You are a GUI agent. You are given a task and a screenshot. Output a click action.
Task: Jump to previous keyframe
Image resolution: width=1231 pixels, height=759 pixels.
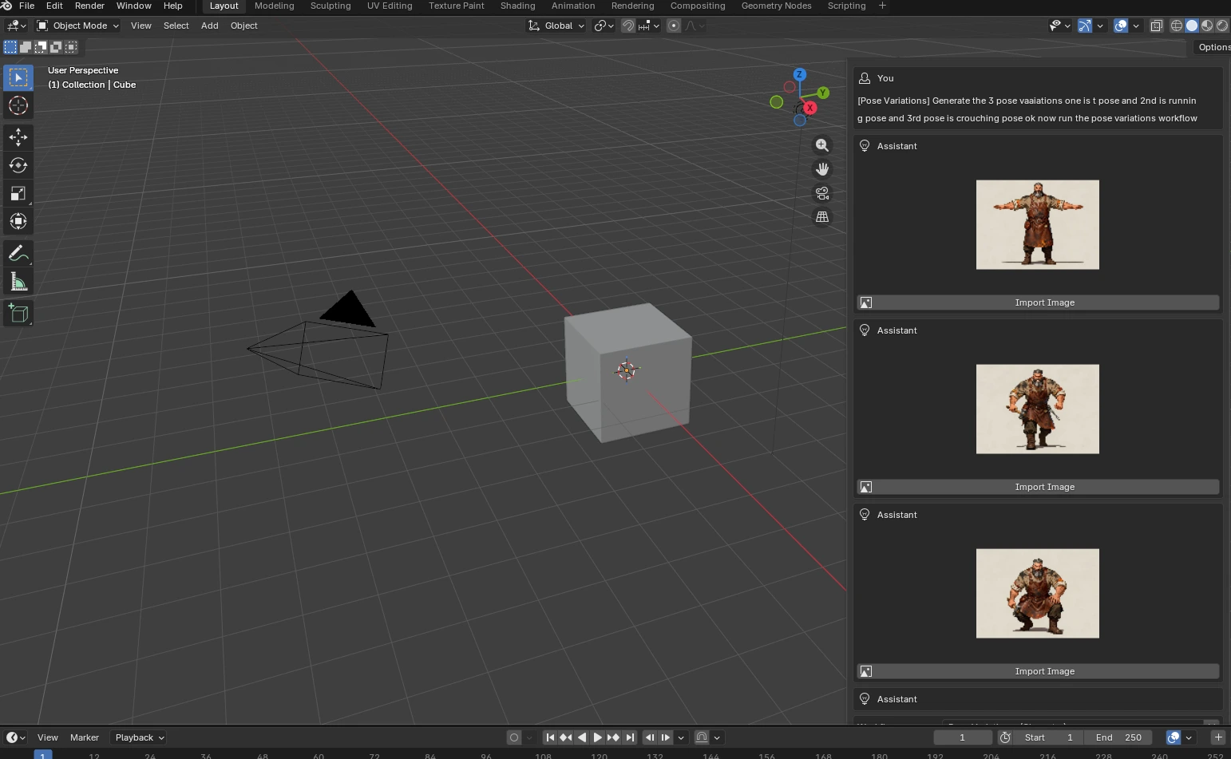click(x=566, y=737)
